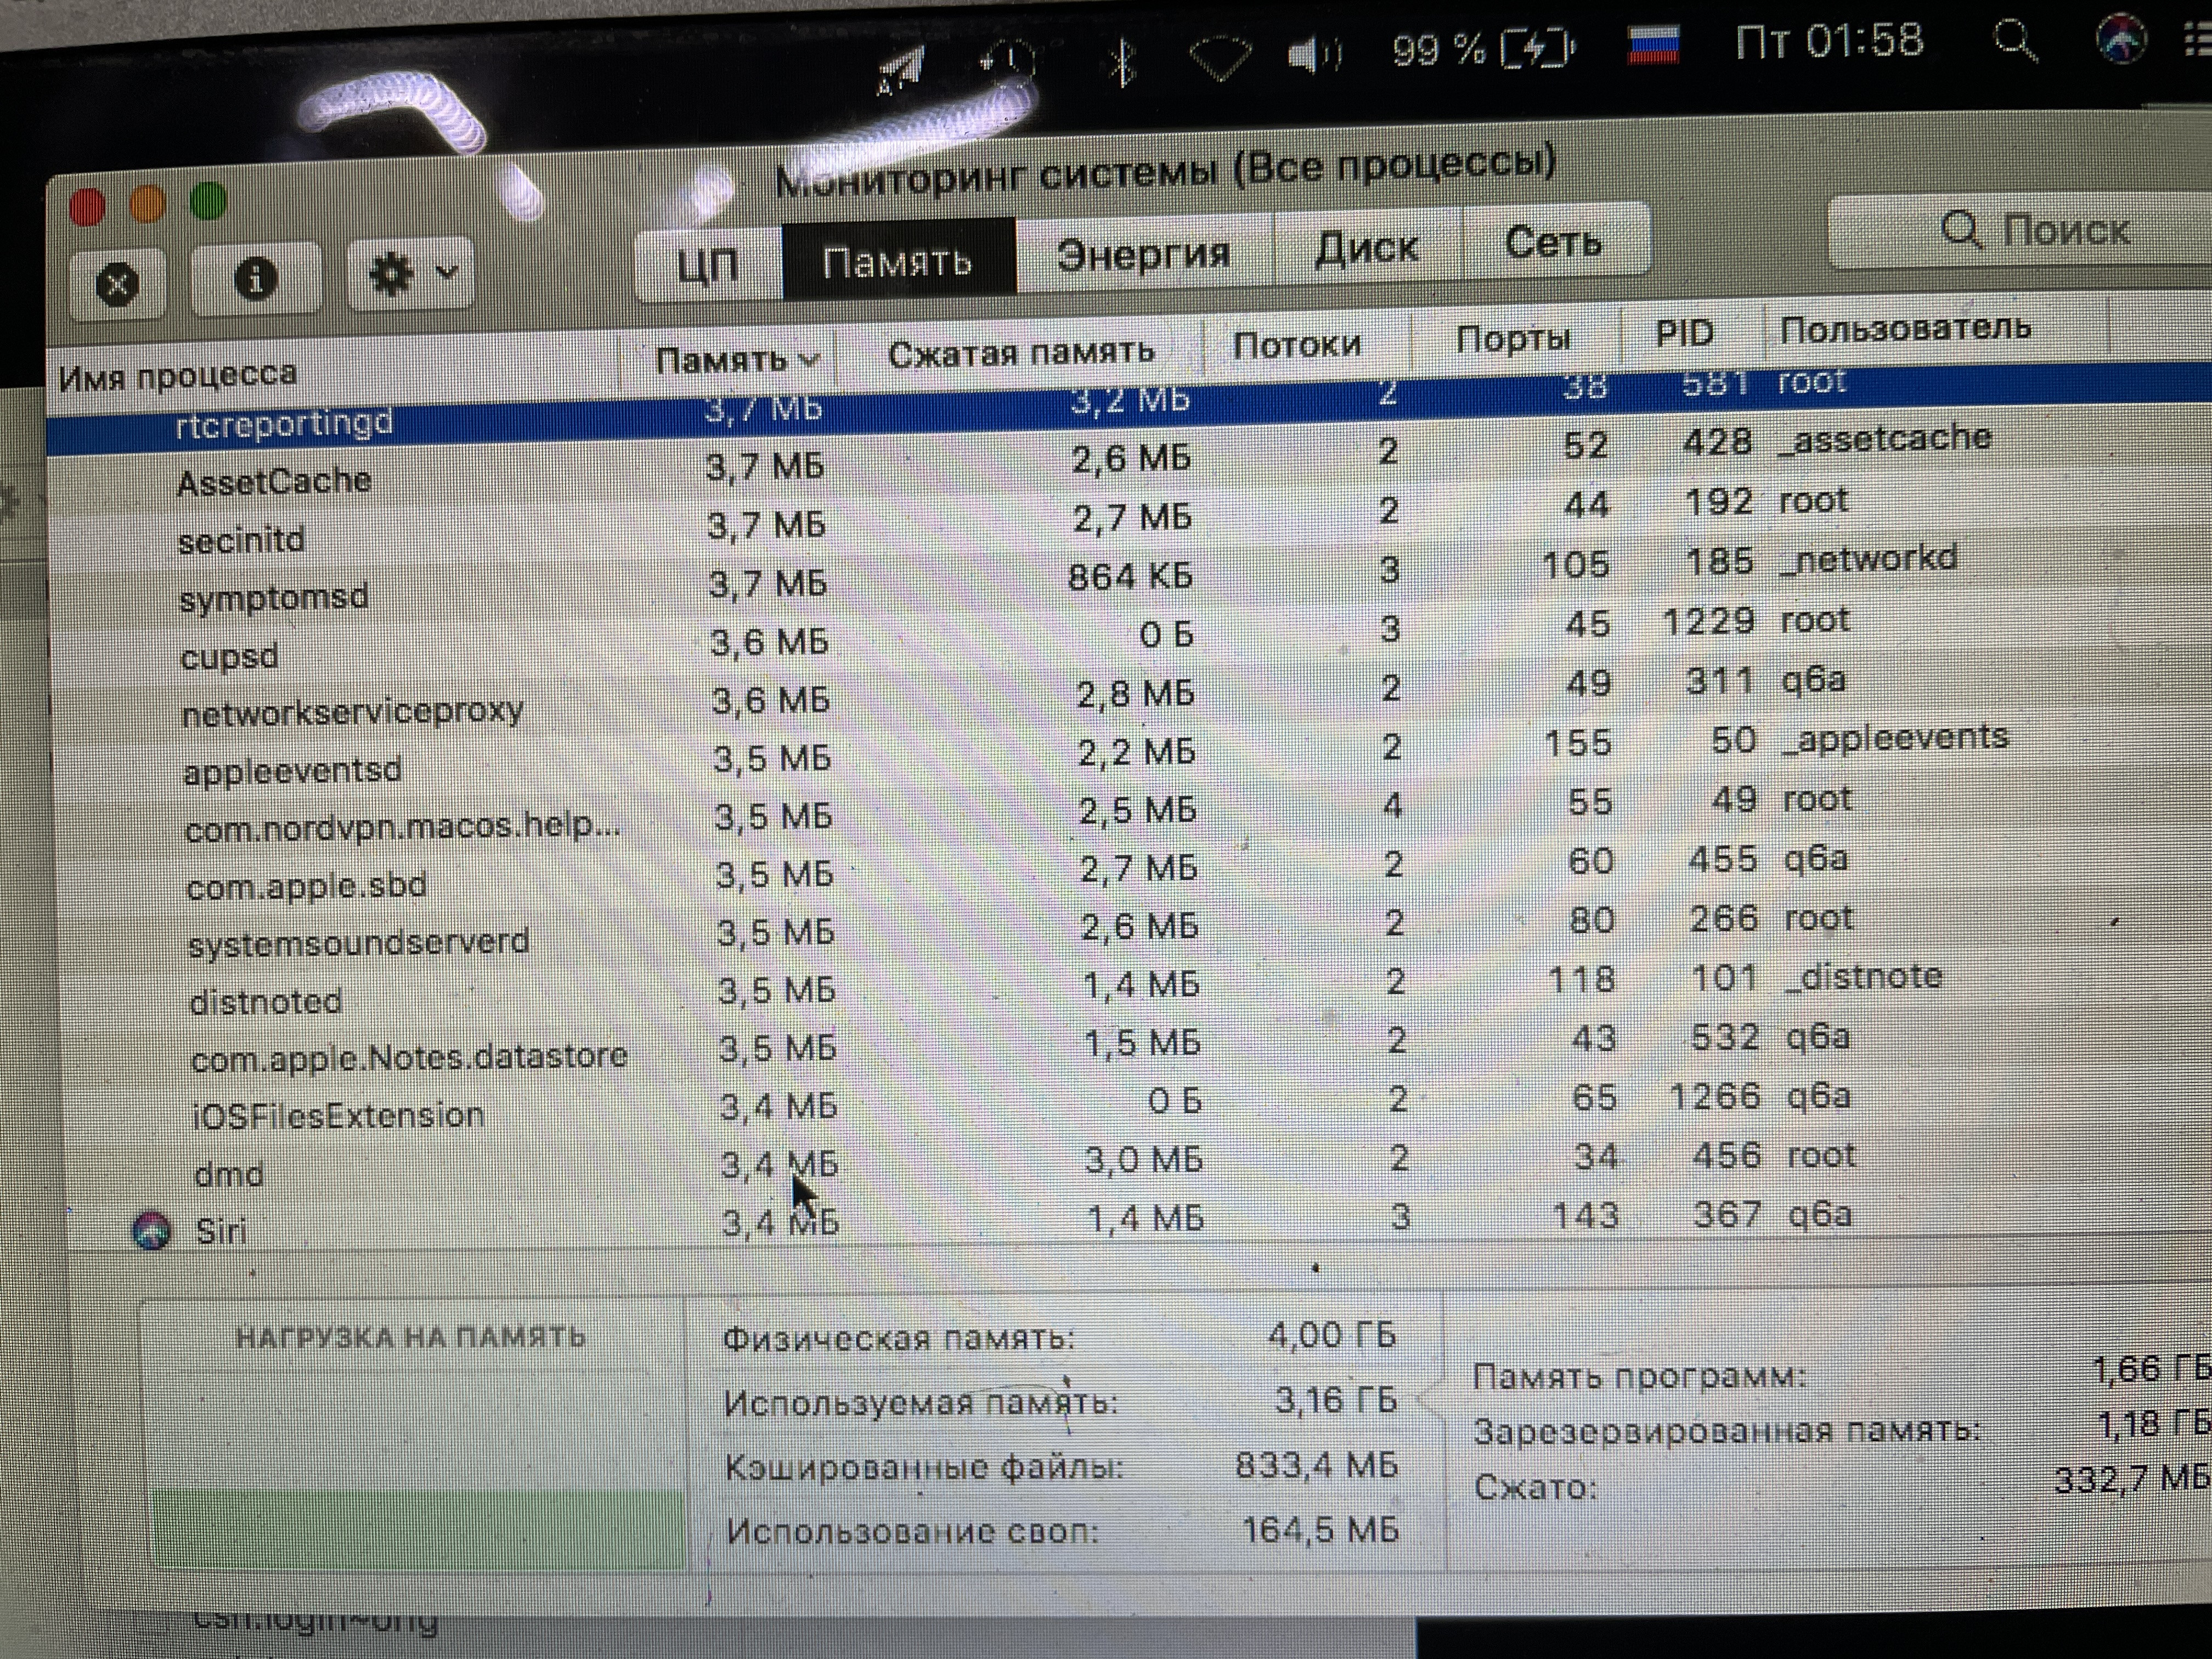Select the distnoted process
This screenshot has height=1659, width=2212.
pyautogui.click(x=266, y=1001)
